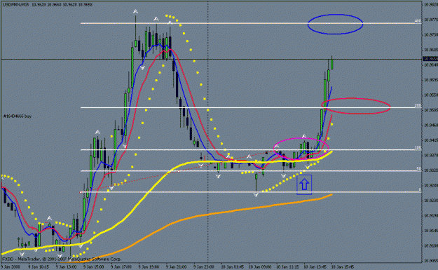Click the 10.9055 price axis value
The image size is (438, 270).
click(431, 261)
